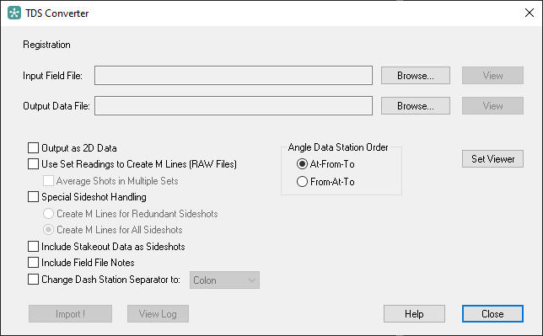
Task: Click the Set Viewer button
Action: (492, 159)
